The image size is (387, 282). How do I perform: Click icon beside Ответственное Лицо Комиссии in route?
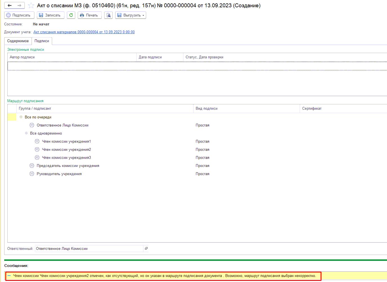(32, 125)
